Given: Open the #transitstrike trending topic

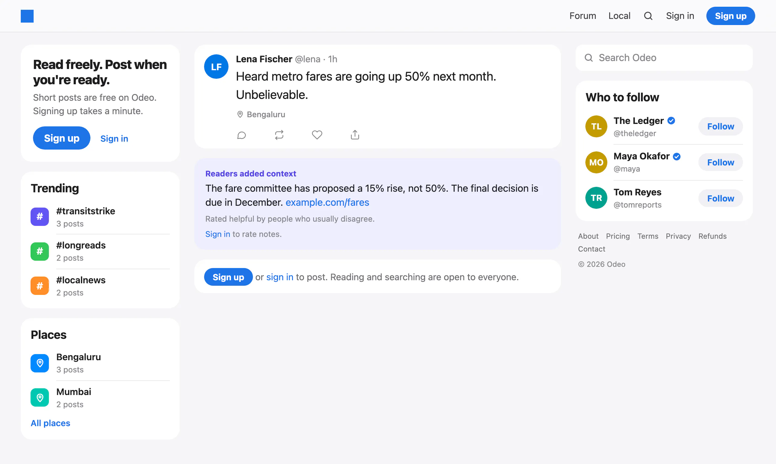Looking at the screenshot, I should [x=100, y=217].
